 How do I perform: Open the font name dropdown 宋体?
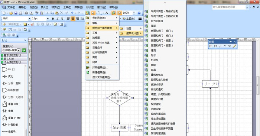click(29, 19)
